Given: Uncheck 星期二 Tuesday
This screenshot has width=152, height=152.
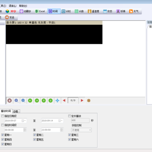Looking at the screenshot, I should 35,135.
